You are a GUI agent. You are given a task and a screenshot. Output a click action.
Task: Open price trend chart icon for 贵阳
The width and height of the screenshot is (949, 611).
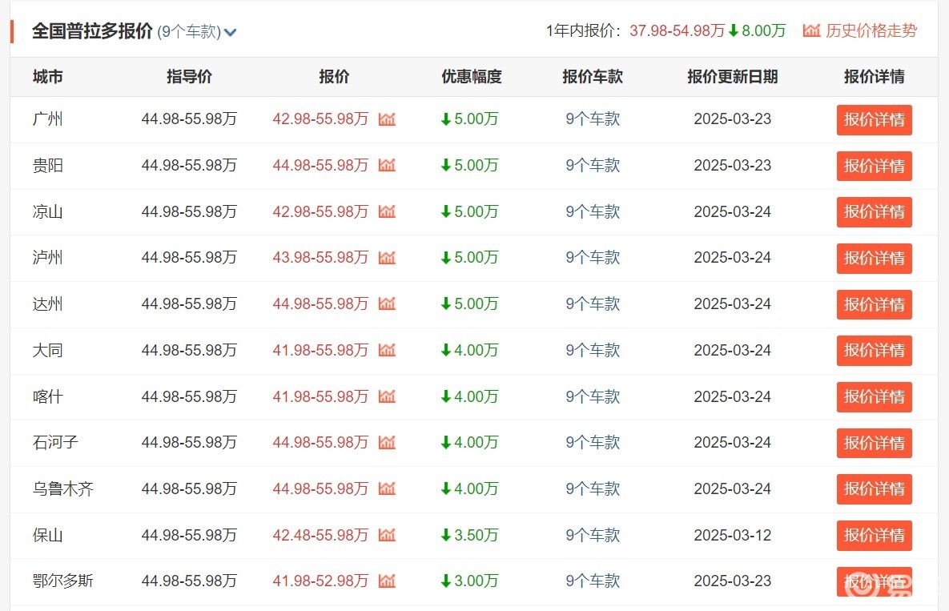[387, 165]
